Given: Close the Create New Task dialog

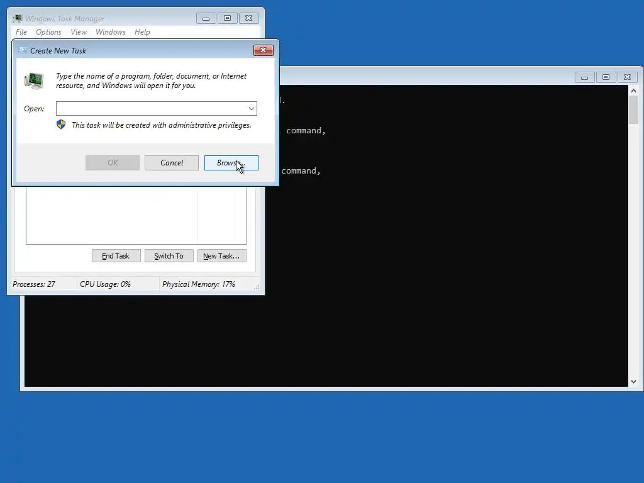Looking at the screenshot, I should click(x=264, y=50).
